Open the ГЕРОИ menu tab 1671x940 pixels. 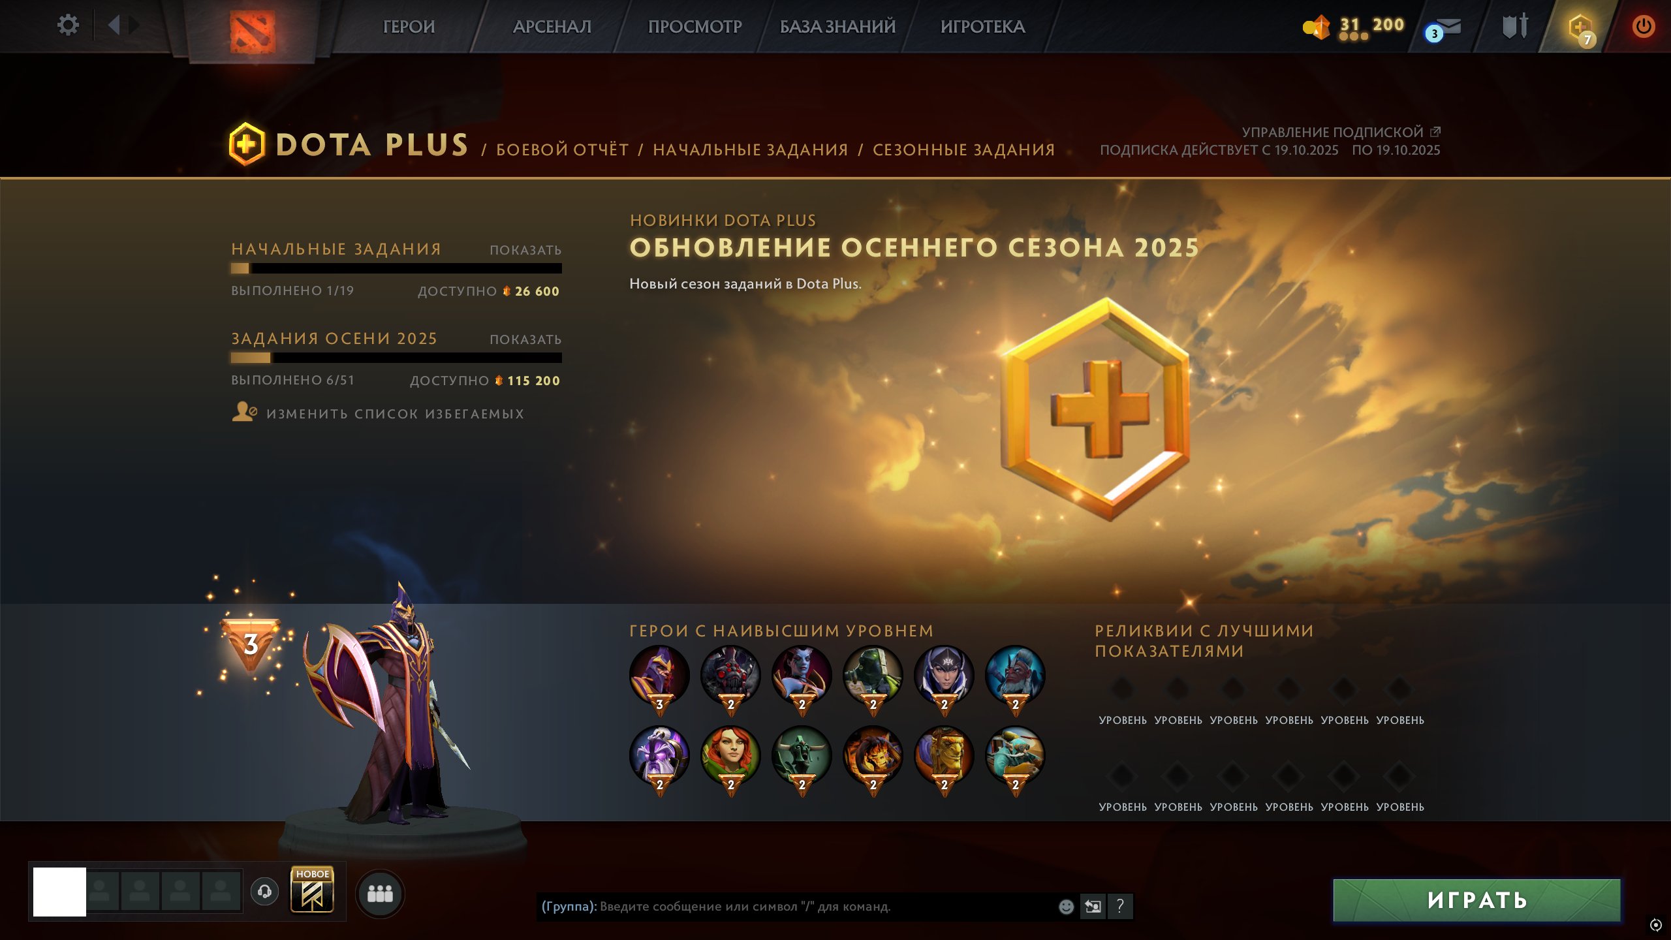tap(409, 27)
